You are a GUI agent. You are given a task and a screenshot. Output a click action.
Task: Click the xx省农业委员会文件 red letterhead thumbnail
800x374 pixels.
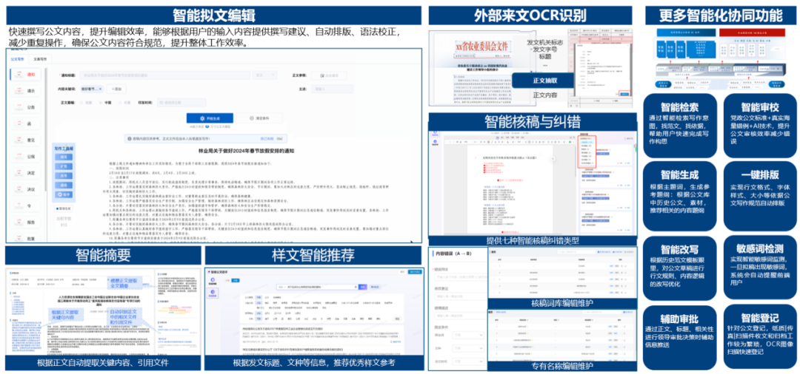pyautogui.click(x=482, y=47)
